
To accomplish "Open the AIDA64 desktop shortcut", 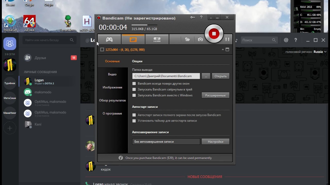I will 29,23.
